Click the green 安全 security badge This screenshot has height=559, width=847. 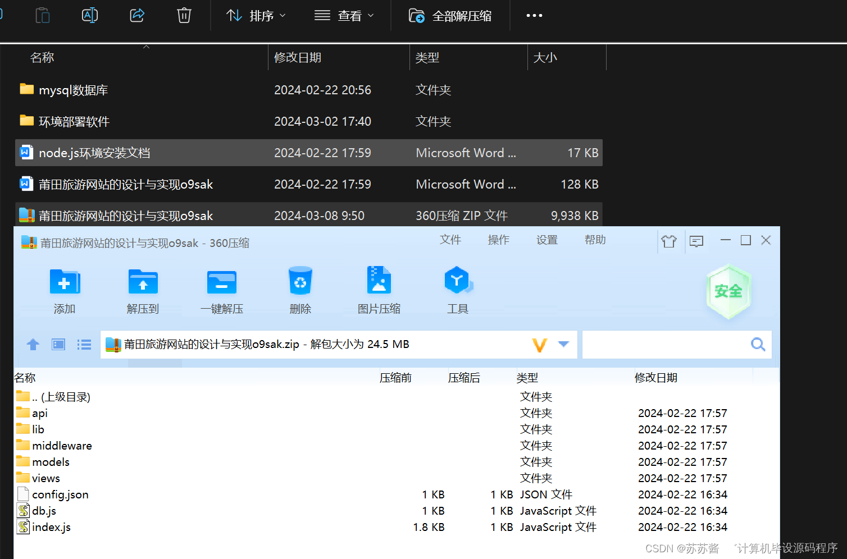[728, 292]
